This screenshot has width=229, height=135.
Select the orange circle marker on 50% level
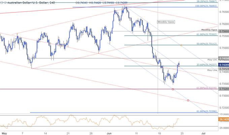coord(181,45)
